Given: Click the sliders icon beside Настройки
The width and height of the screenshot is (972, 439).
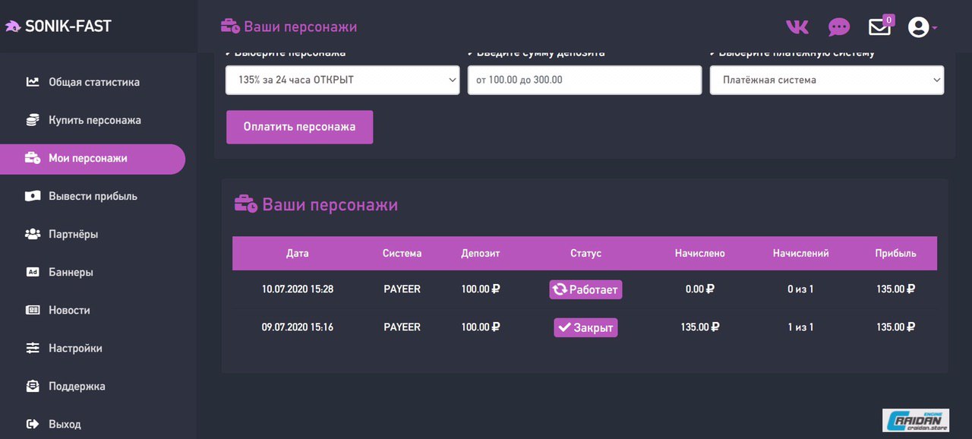Looking at the screenshot, I should pos(33,348).
